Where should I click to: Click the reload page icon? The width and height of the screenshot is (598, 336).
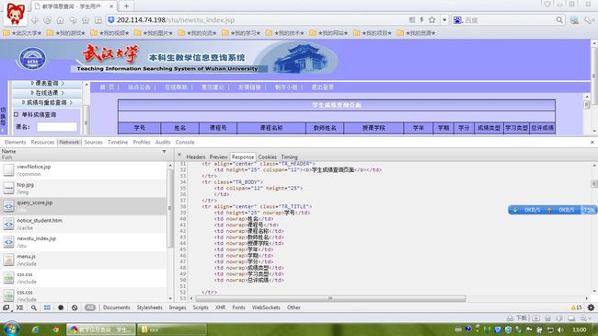pyautogui.click(x=47, y=20)
